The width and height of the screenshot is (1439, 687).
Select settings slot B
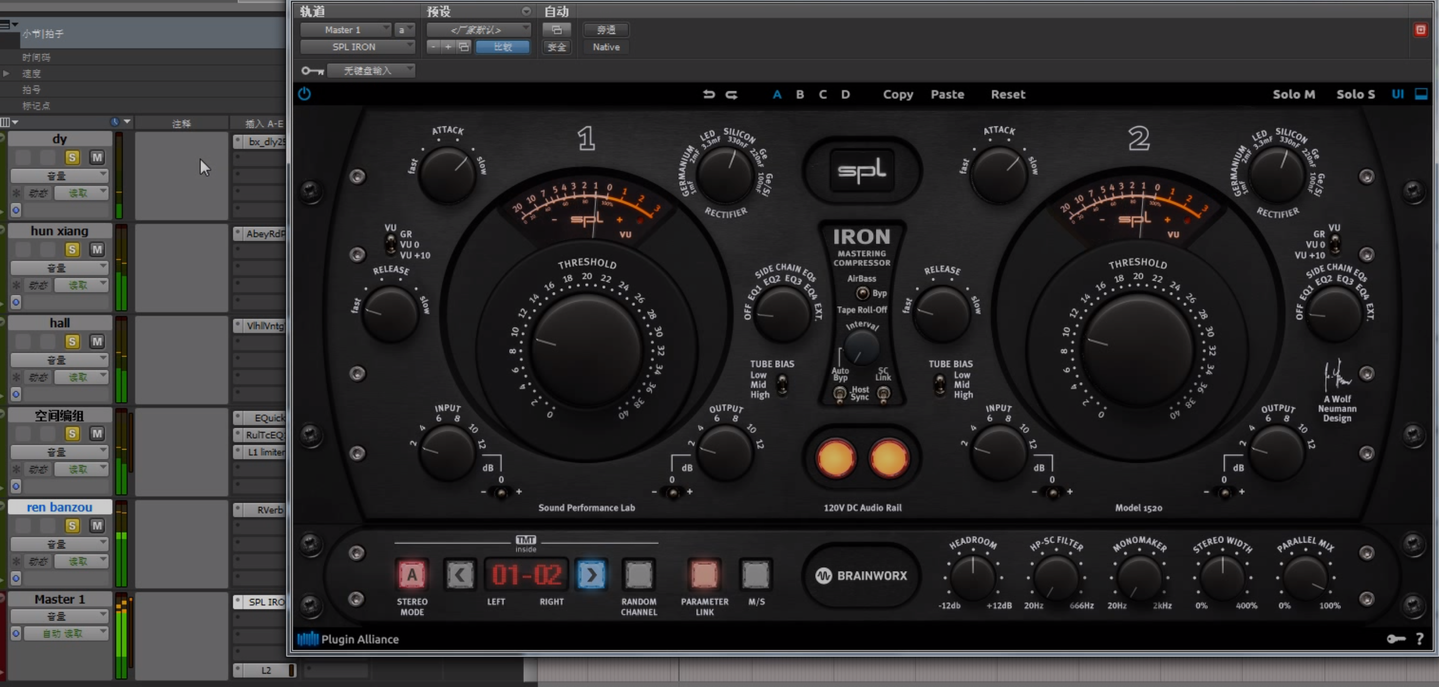800,94
